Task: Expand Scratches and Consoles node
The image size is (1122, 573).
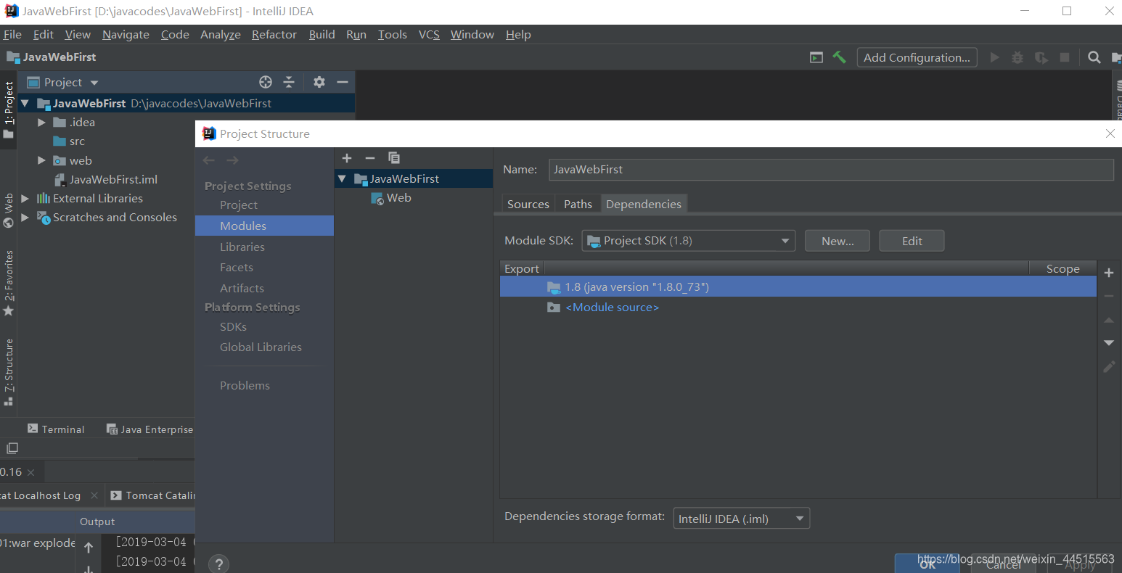Action: [25, 217]
